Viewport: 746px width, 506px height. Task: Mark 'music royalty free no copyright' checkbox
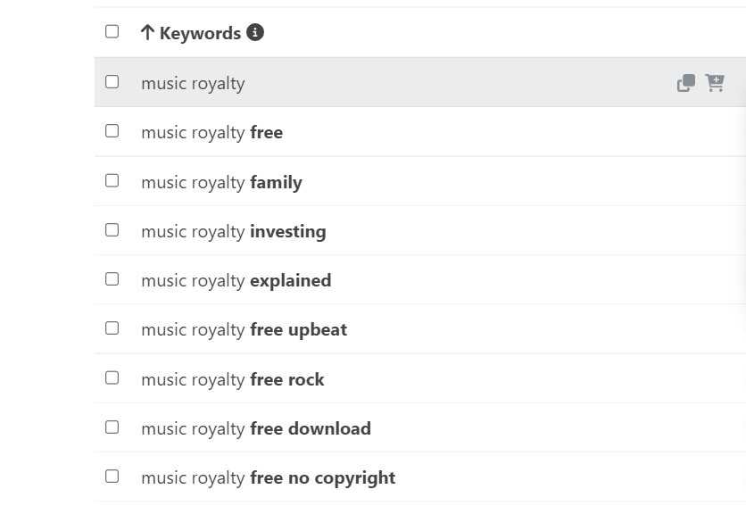click(x=112, y=477)
